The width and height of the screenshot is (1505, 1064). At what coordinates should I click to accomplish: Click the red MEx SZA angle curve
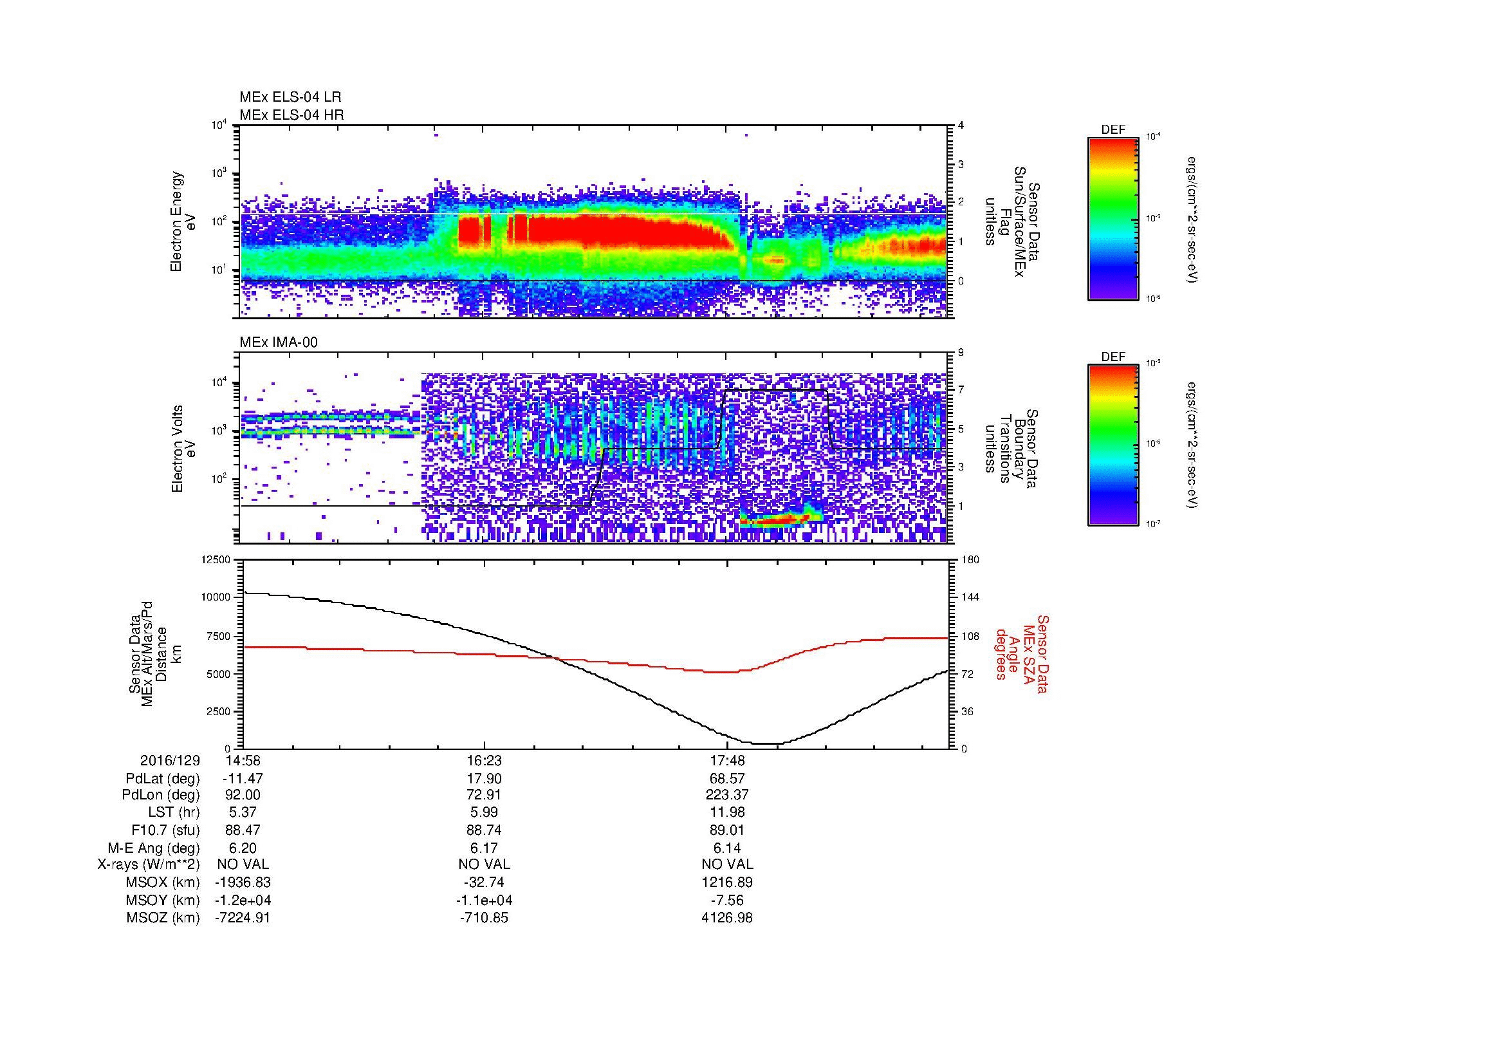595,653
